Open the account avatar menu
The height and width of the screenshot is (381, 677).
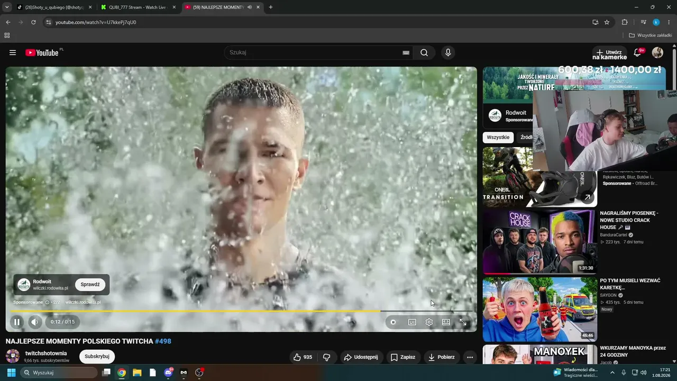pyautogui.click(x=657, y=52)
